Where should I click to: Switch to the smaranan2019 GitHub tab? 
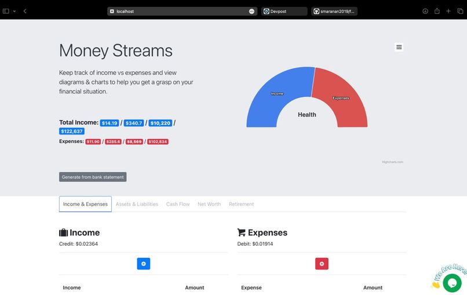pos(334,12)
